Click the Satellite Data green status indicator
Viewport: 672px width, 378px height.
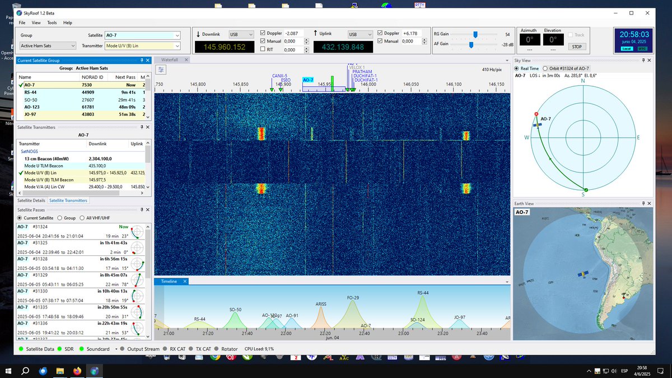pyautogui.click(x=21, y=349)
